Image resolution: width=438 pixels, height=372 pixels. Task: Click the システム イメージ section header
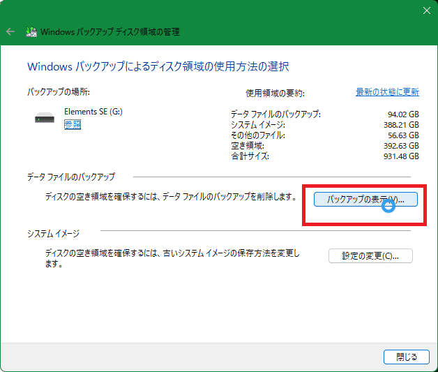(54, 233)
